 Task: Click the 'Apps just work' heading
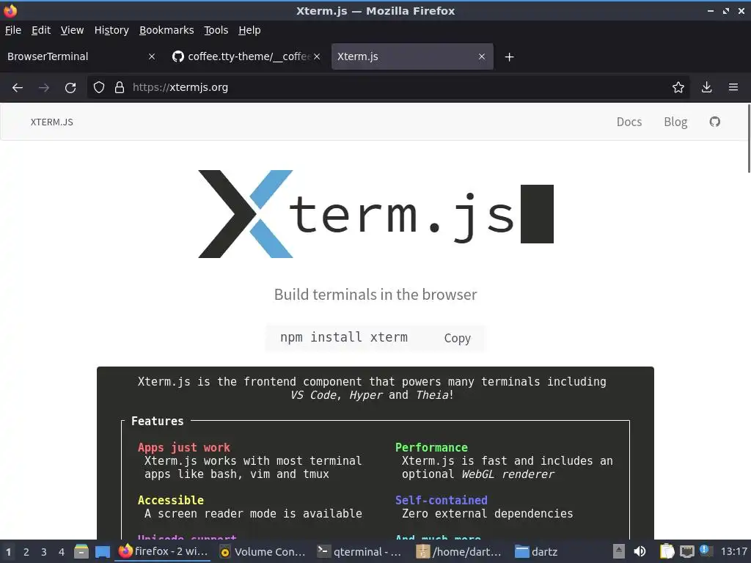(x=184, y=448)
